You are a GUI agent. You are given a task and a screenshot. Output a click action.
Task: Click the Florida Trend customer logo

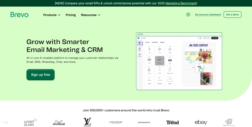click(x=172, y=122)
